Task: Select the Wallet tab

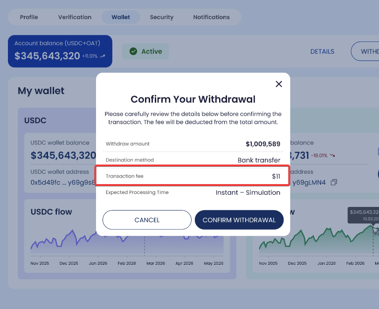Action: coord(121,17)
